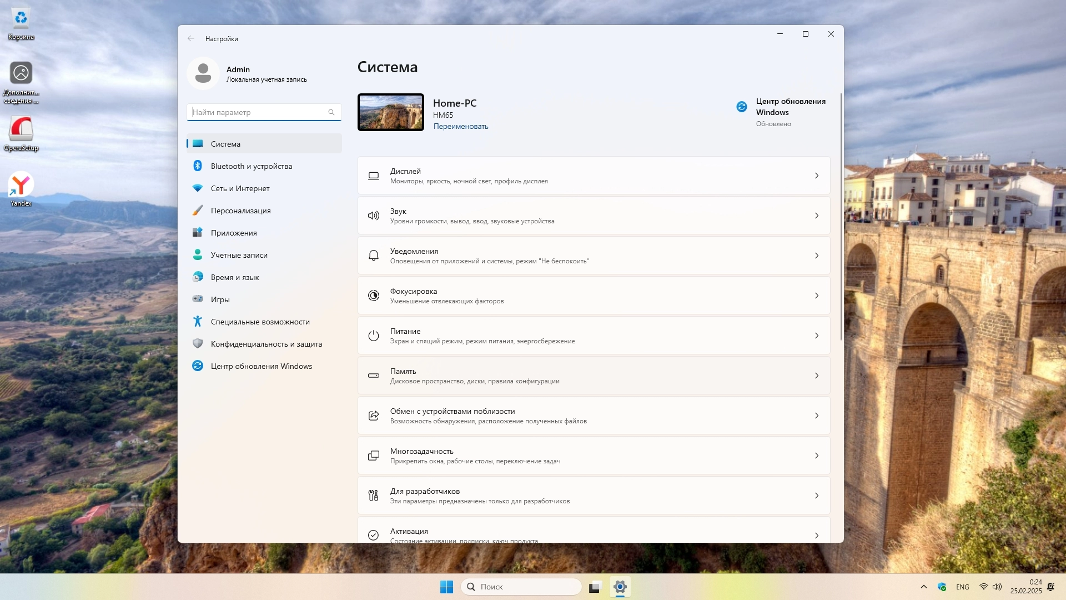Open the Storage row chevron arrow
1066x600 pixels.
pyautogui.click(x=816, y=376)
